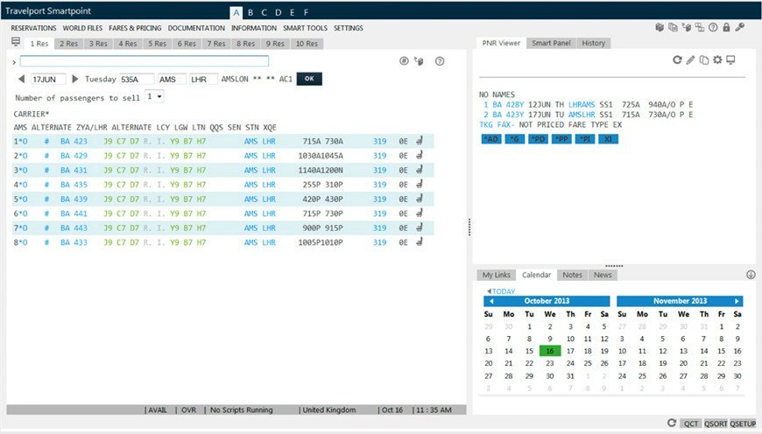Click the window layout squares icon
Viewport: 762px width, 434px height.
(x=700, y=28)
